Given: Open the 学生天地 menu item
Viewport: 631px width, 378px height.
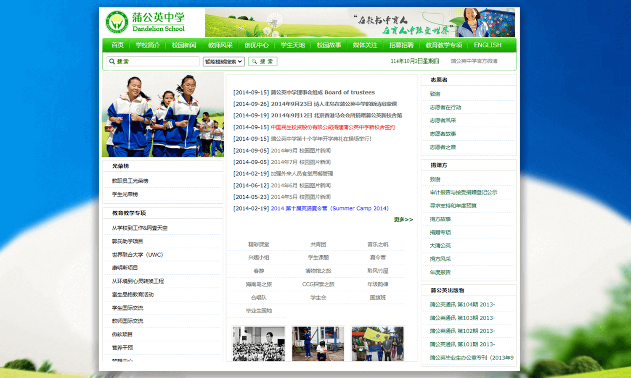Looking at the screenshot, I should tap(292, 45).
